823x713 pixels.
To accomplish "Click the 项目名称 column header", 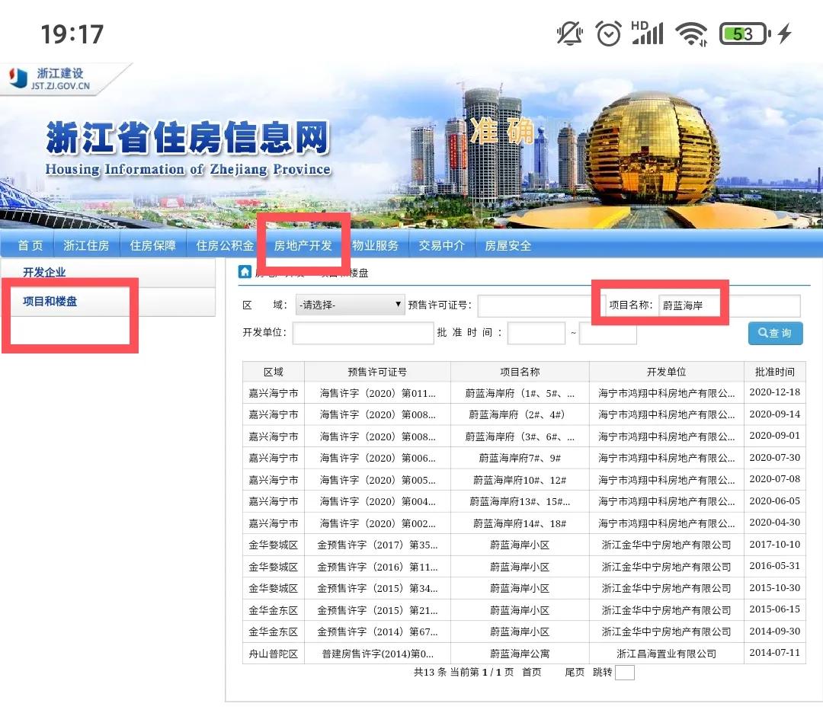I will [520, 372].
